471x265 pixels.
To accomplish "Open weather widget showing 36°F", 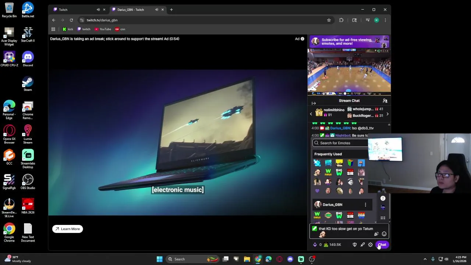I will 18,259.
